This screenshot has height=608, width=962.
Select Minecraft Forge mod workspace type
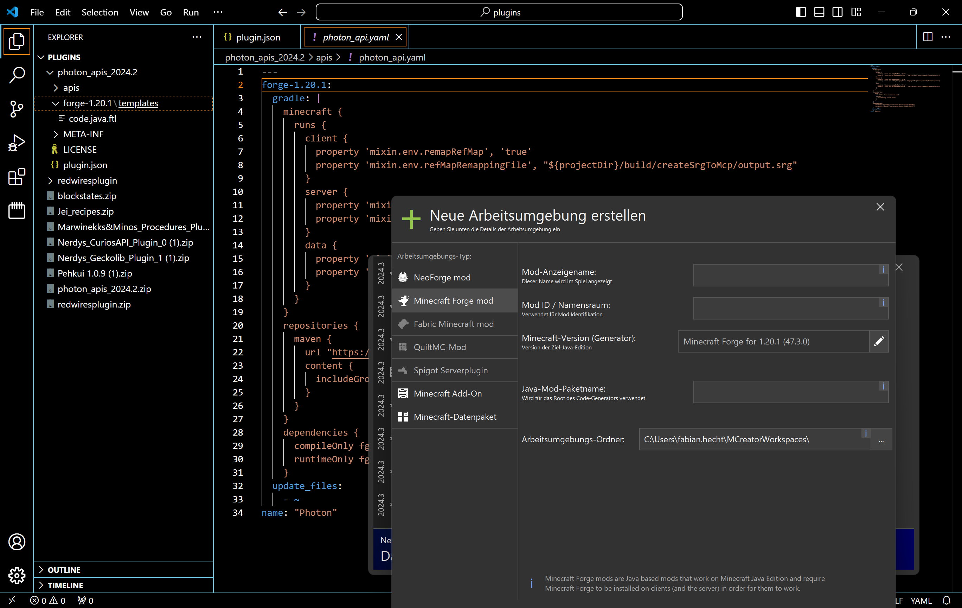pos(455,300)
